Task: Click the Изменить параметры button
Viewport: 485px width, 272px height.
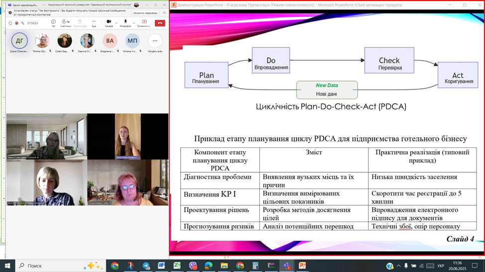Action: tap(145, 12)
